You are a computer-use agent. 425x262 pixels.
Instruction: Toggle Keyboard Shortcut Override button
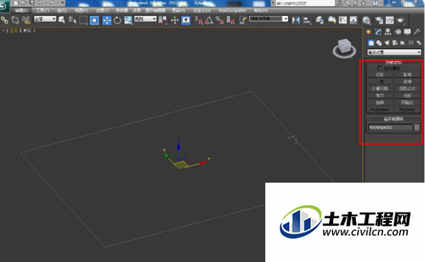[186, 21]
